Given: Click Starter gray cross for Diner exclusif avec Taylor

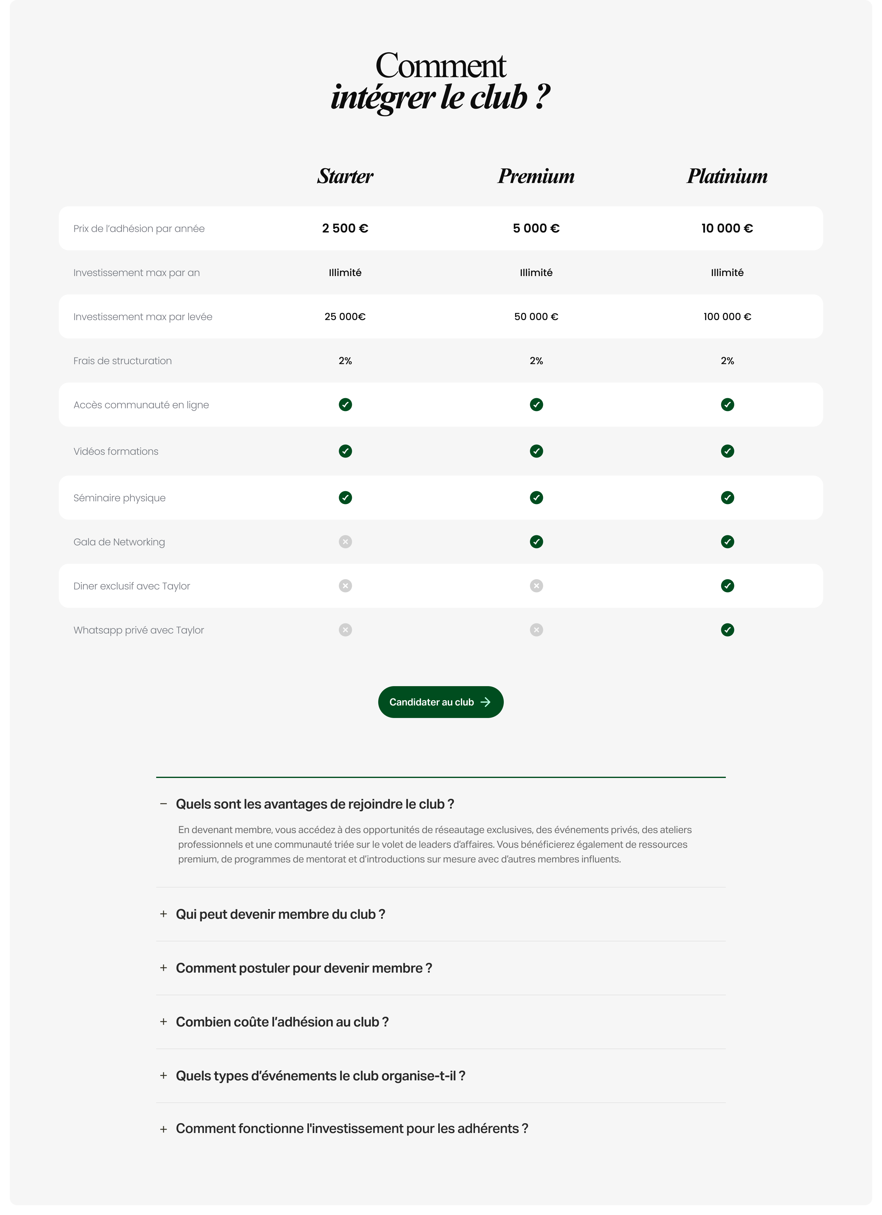Looking at the screenshot, I should (345, 585).
